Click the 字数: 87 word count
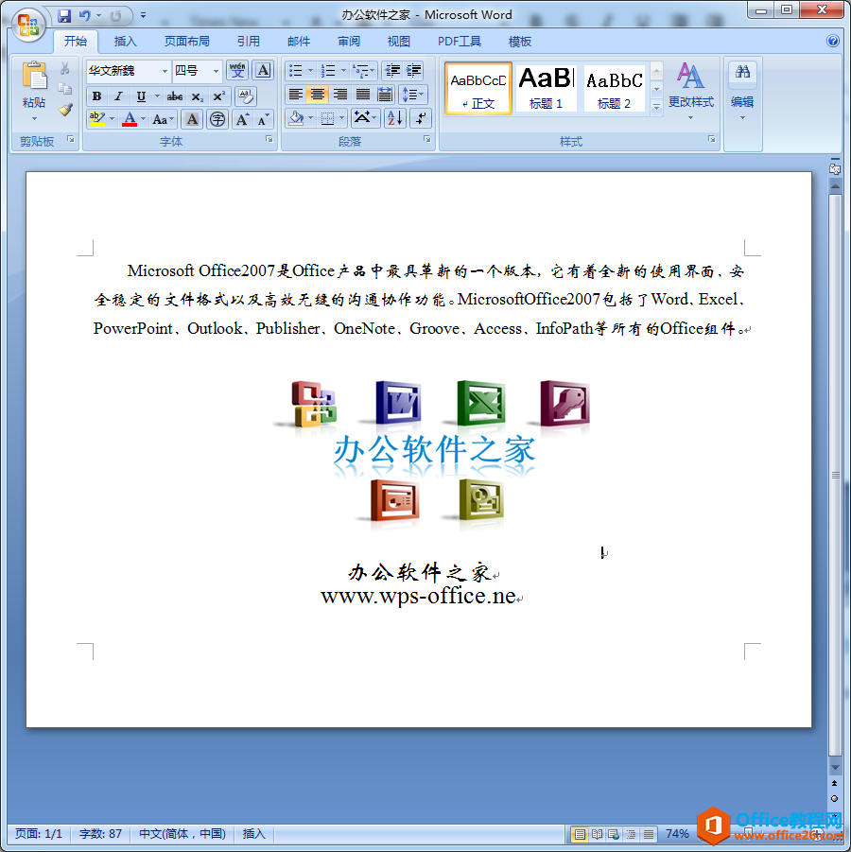 click(100, 833)
